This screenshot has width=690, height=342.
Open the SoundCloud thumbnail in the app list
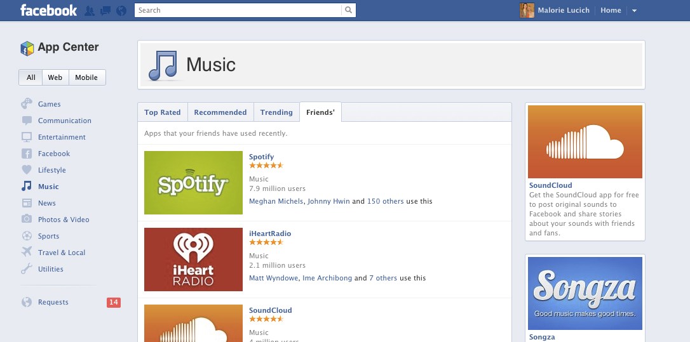coord(193,323)
